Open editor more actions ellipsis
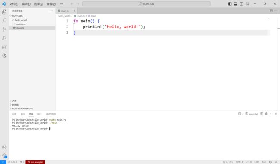 [x=276, y=11]
